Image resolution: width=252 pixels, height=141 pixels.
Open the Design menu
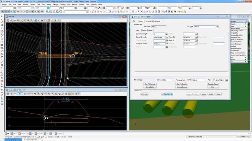pyautogui.click(x=56, y=4)
